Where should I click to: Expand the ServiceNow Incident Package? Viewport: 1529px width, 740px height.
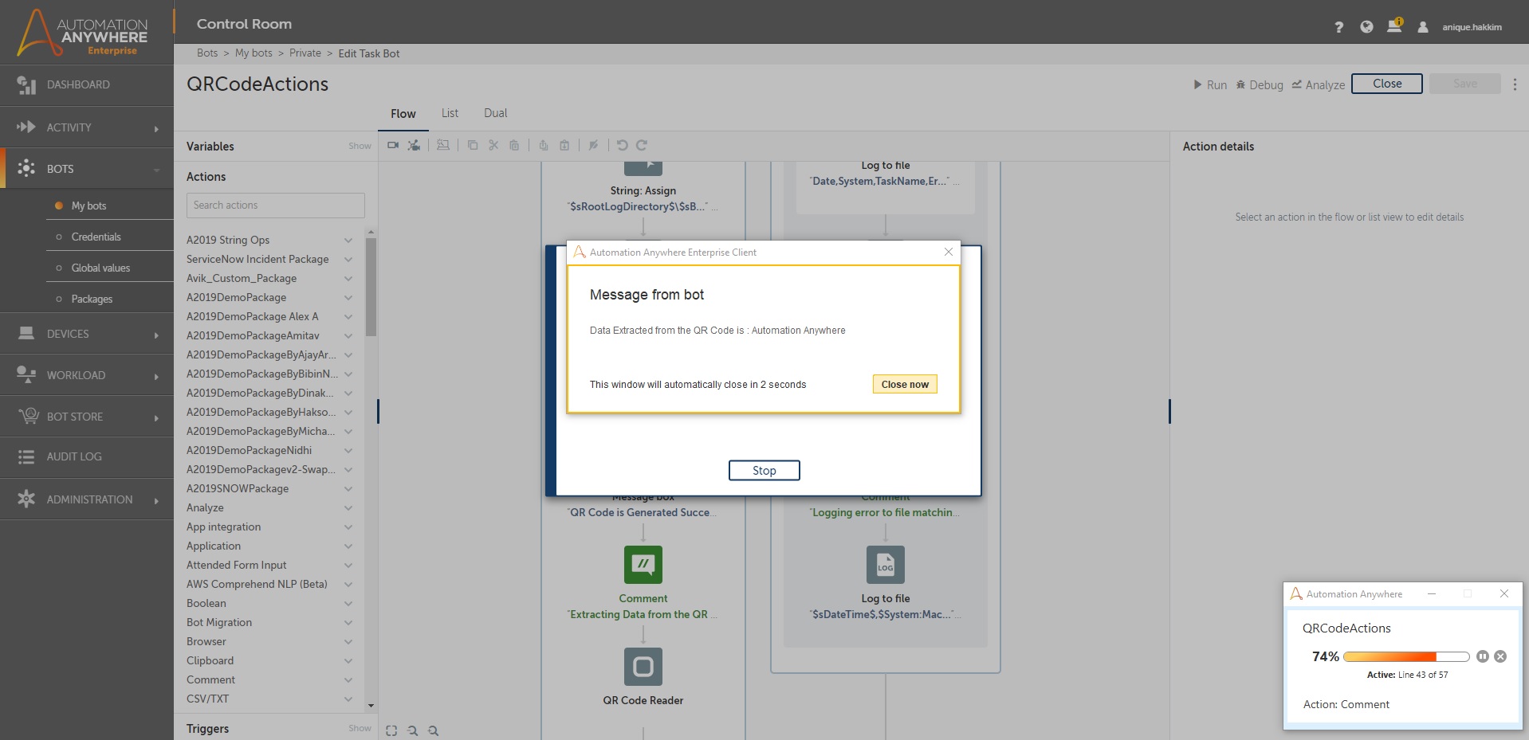point(348,259)
